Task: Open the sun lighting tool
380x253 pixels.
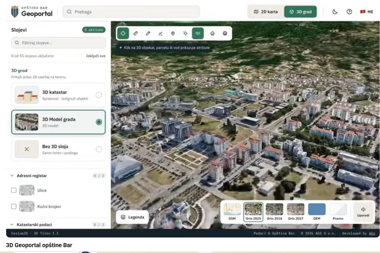Action: (185, 33)
